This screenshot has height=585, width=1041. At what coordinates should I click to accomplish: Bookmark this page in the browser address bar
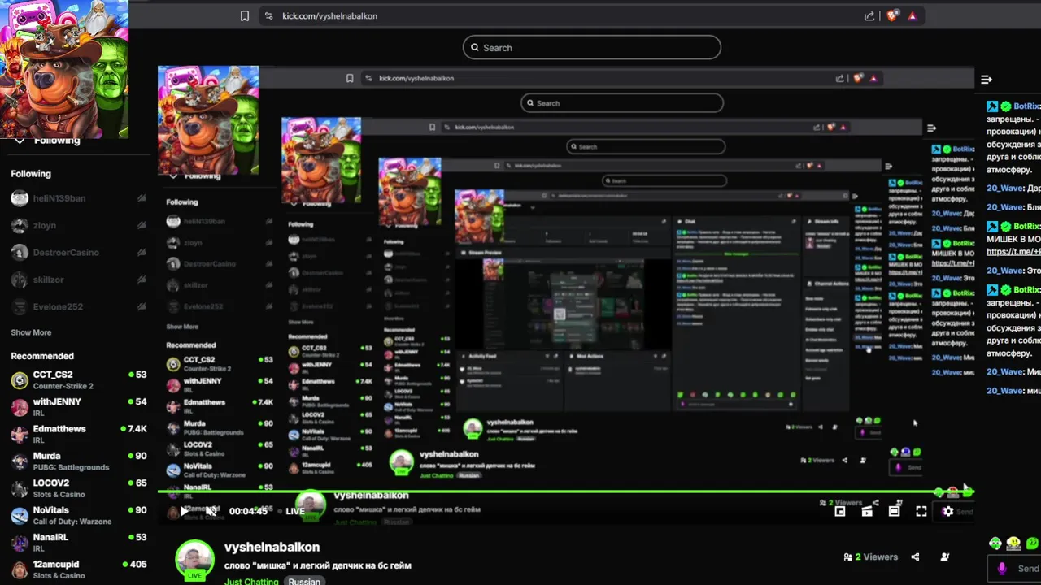pyautogui.click(x=245, y=15)
